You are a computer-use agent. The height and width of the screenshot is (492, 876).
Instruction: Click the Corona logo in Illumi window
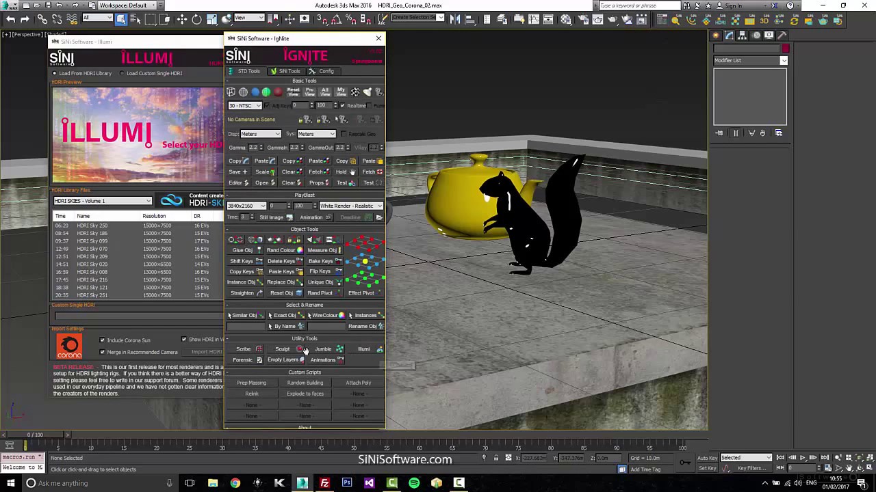click(x=68, y=346)
